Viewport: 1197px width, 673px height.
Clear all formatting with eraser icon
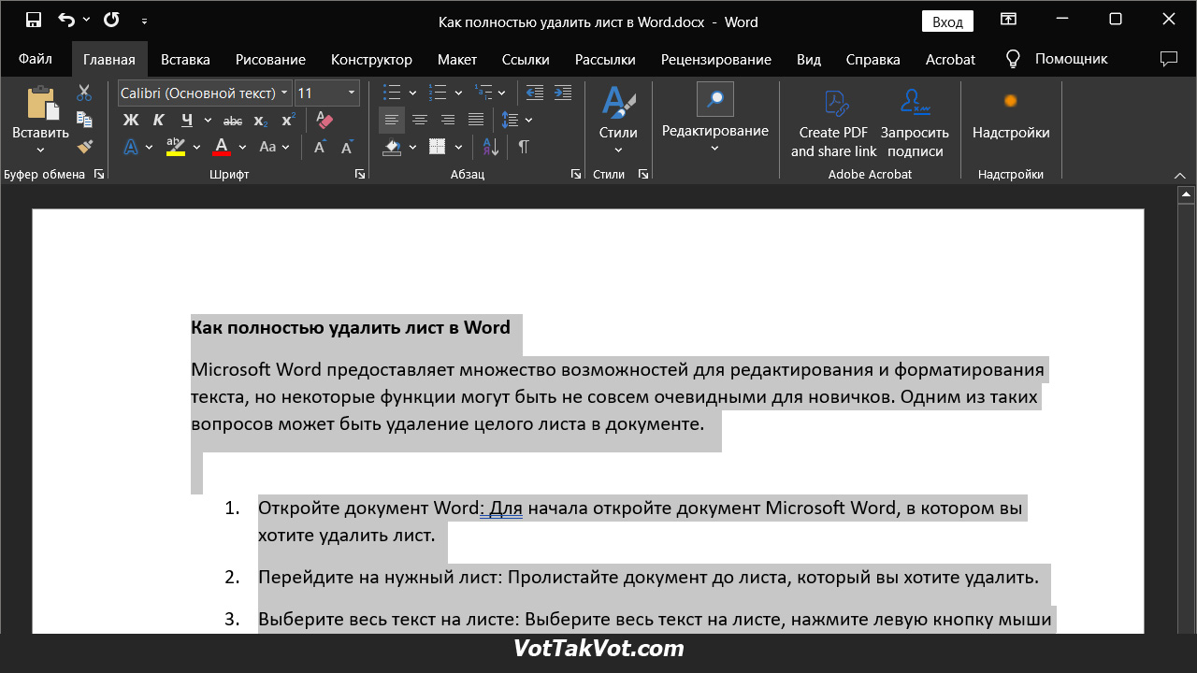[x=324, y=120]
